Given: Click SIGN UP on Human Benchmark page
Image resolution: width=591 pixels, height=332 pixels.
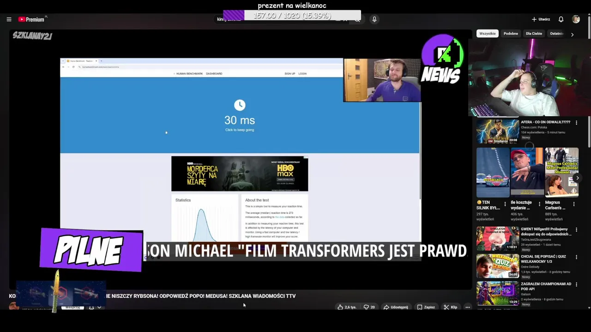Looking at the screenshot, I should (290, 73).
